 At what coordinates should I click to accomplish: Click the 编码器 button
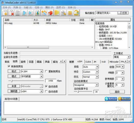pos(14,91)
